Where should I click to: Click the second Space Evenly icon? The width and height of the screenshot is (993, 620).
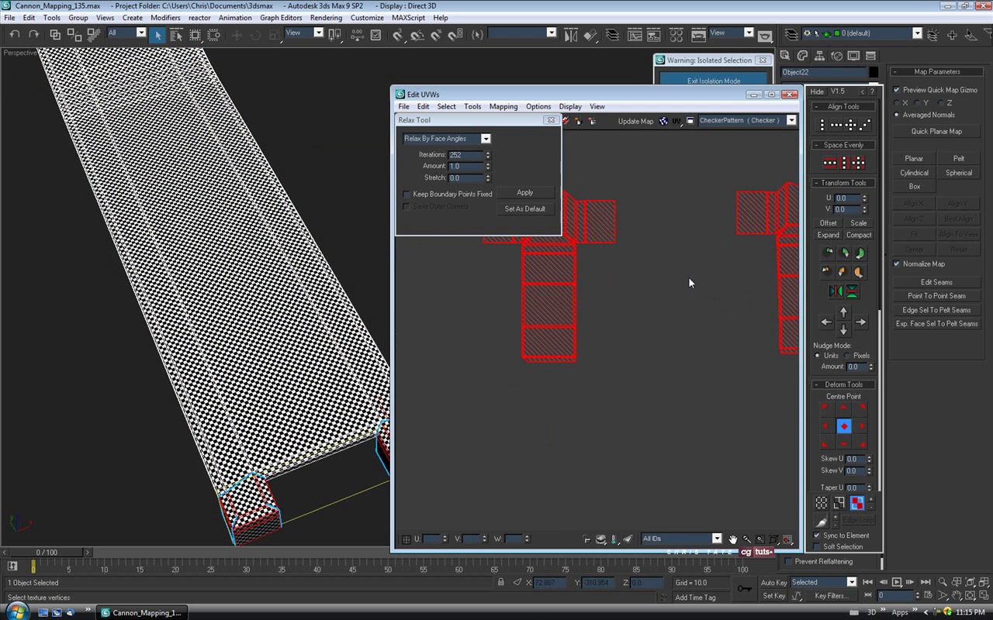tap(845, 163)
